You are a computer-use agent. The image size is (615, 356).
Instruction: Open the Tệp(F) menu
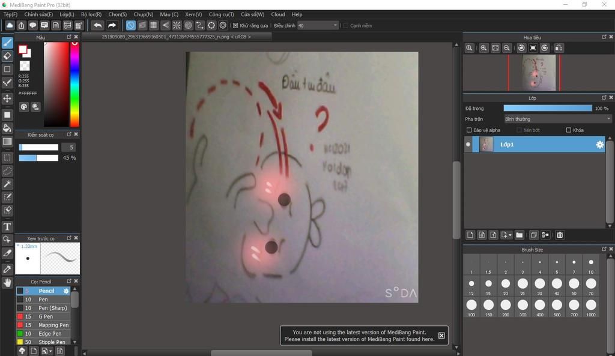pos(11,14)
